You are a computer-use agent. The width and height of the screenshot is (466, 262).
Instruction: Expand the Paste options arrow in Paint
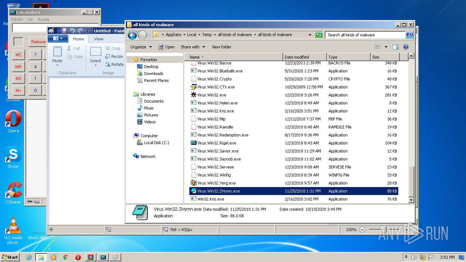coord(58,65)
